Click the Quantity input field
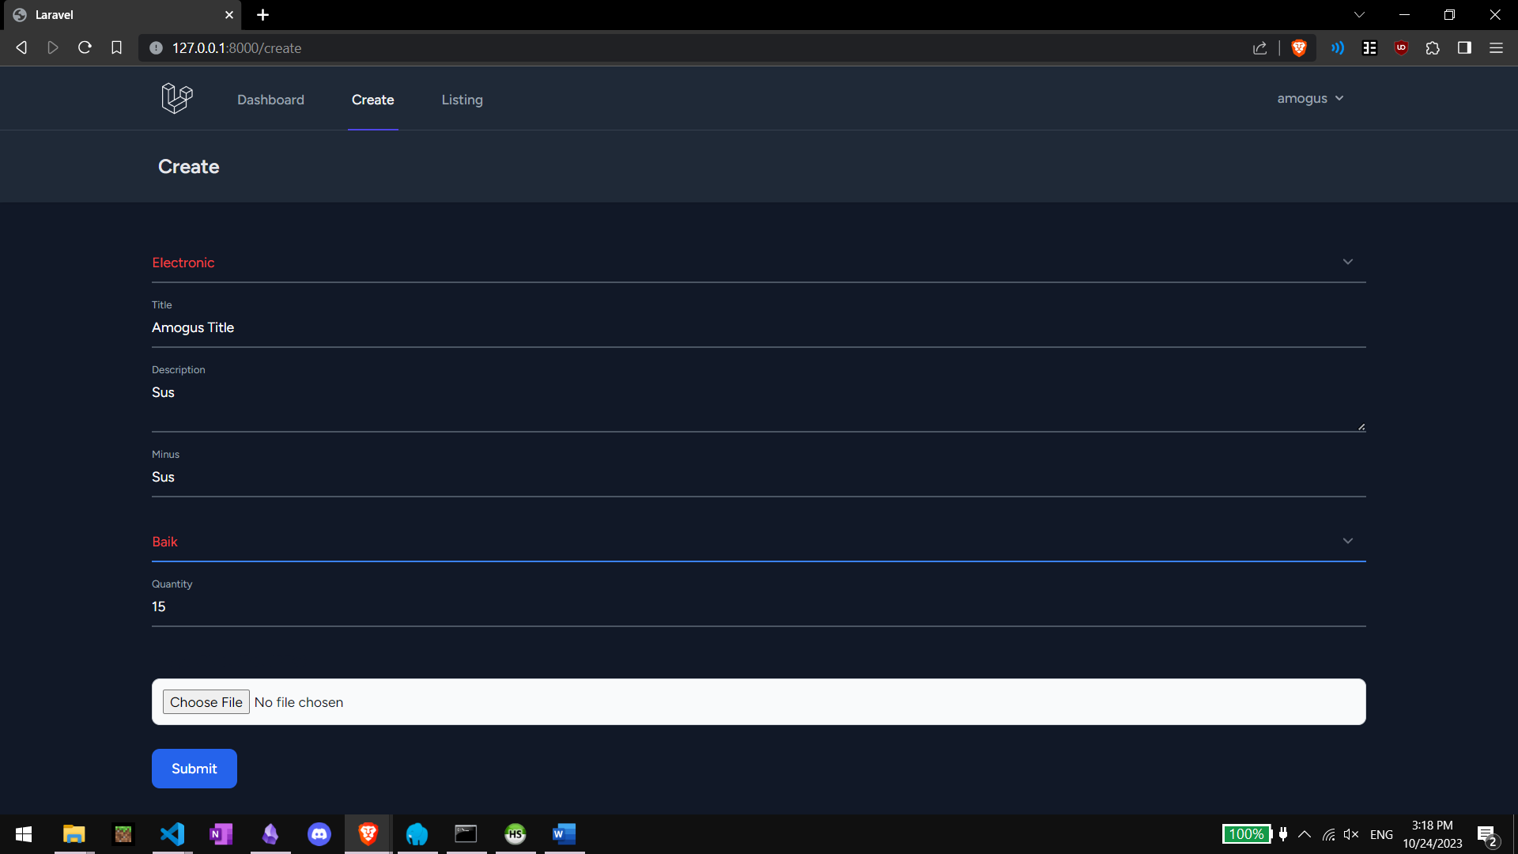The height and width of the screenshot is (854, 1518). click(x=757, y=606)
